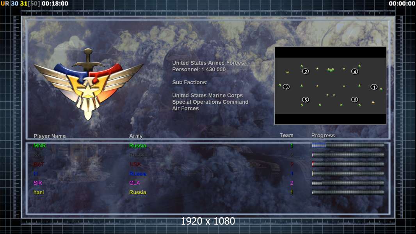416x234 pixels.
Task: Click the Team column header
Action: 286,135
